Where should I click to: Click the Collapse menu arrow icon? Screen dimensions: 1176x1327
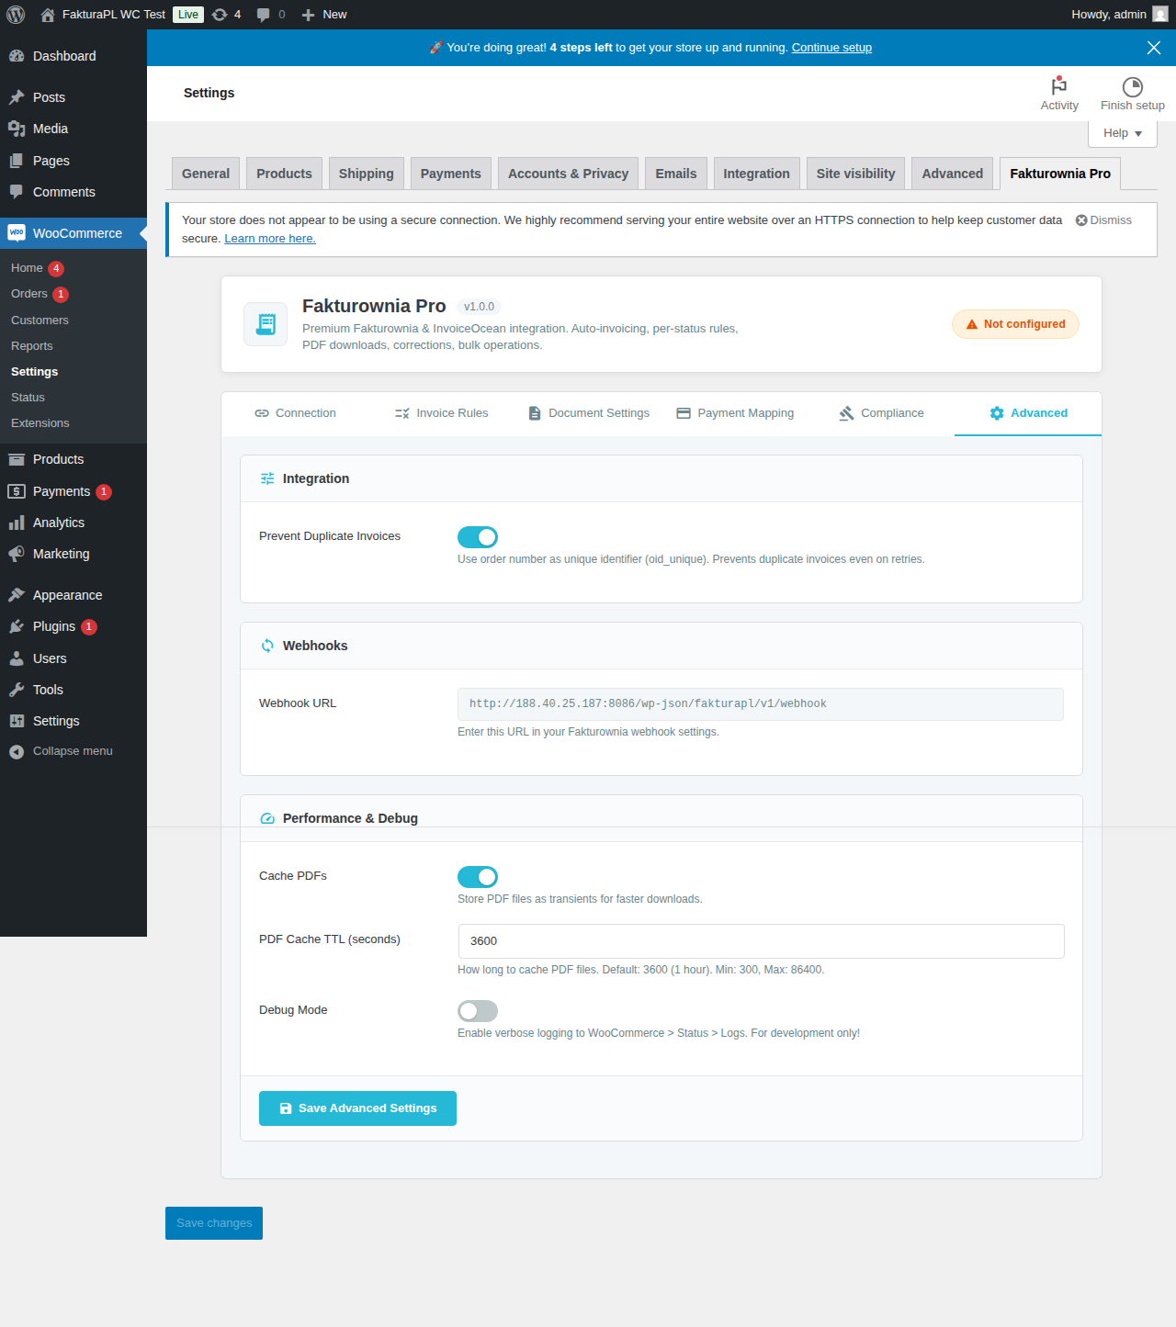17,751
